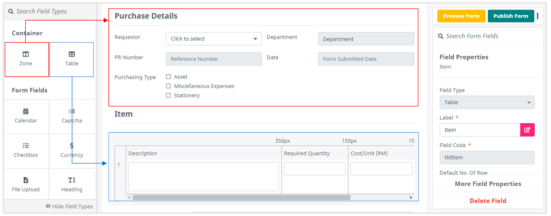
Task: Click the Hide Field Types chevron link
Action: coord(69,207)
